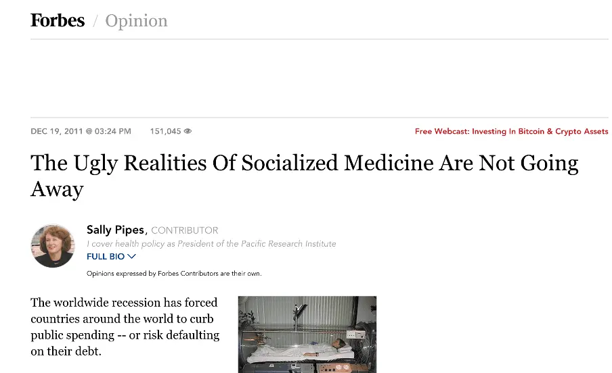Open the hospital patient article image
This screenshot has width=612, height=373.
(x=307, y=334)
